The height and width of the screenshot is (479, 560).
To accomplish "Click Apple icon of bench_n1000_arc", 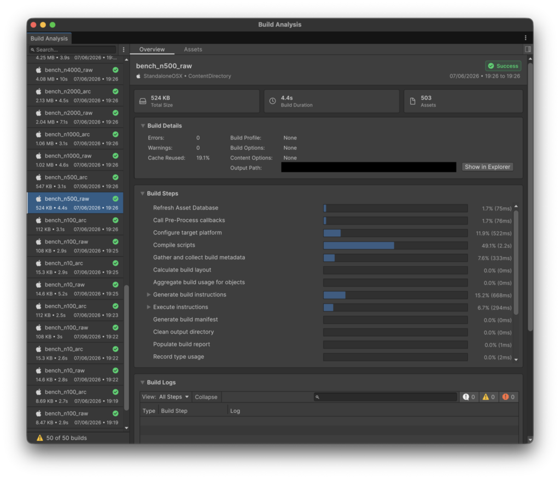I will [39, 135].
